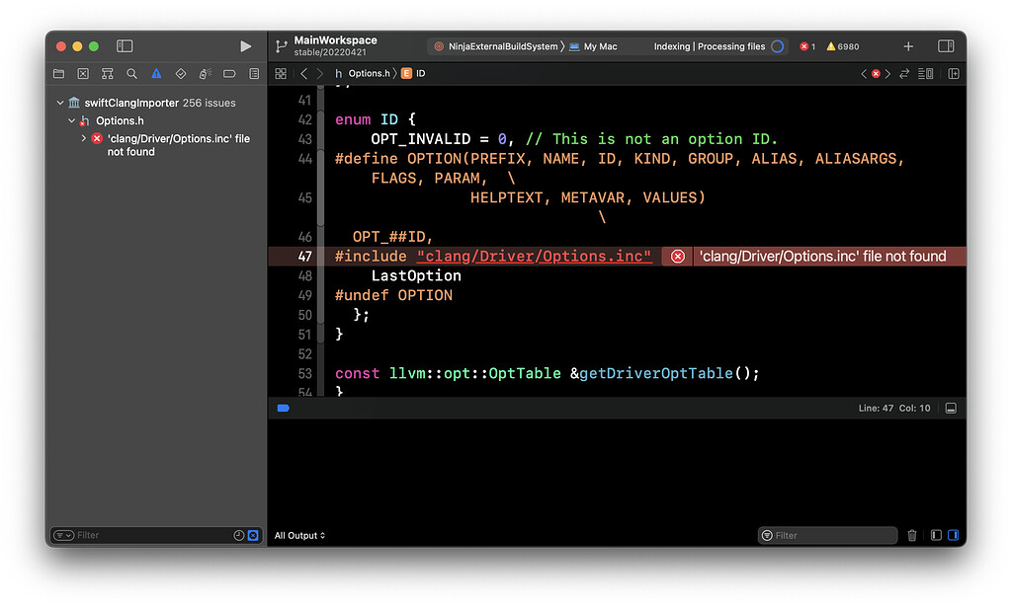Screen dimensions: 1012x607
Task: Select the Test navigator diamond icon
Action: point(181,74)
